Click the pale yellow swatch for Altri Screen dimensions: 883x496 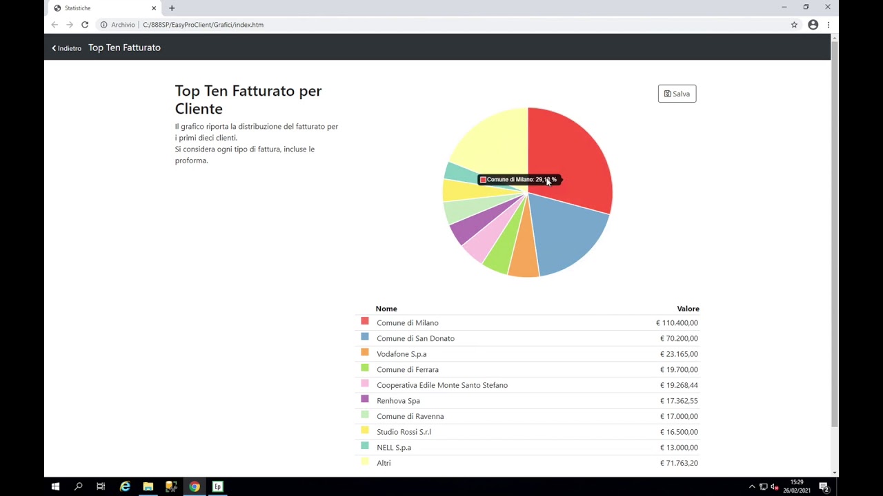pyautogui.click(x=365, y=462)
